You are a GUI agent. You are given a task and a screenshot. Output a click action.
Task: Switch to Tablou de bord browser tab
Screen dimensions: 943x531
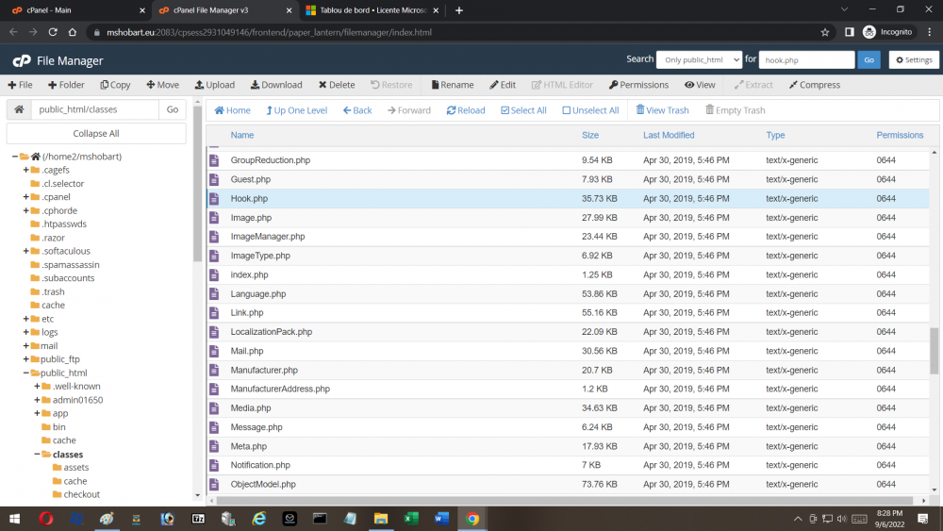point(372,10)
